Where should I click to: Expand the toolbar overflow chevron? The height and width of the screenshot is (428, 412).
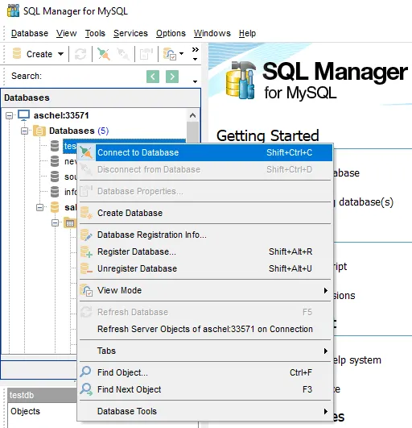tap(195, 50)
